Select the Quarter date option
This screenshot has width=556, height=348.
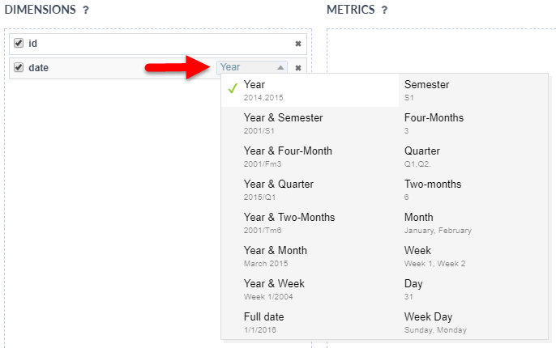422,156
